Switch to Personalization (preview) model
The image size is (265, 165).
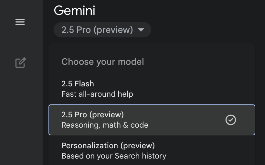tap(152, 151)
